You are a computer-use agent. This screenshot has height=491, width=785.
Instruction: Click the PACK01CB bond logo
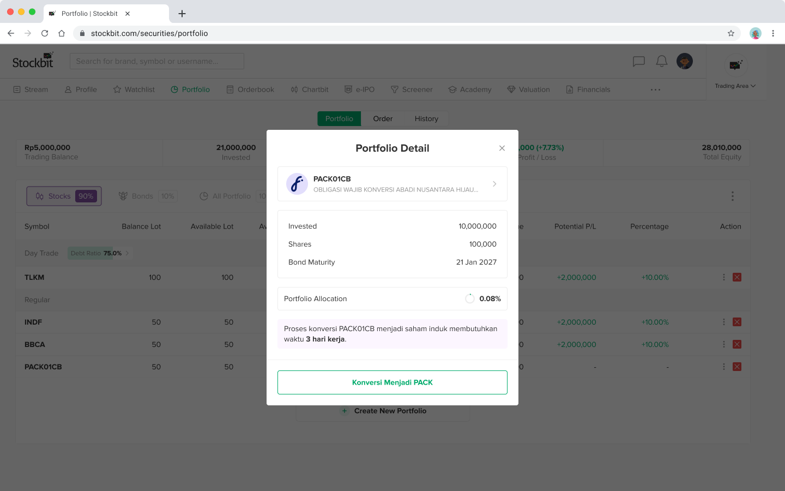pyautogui.click(x=297, y=184)
